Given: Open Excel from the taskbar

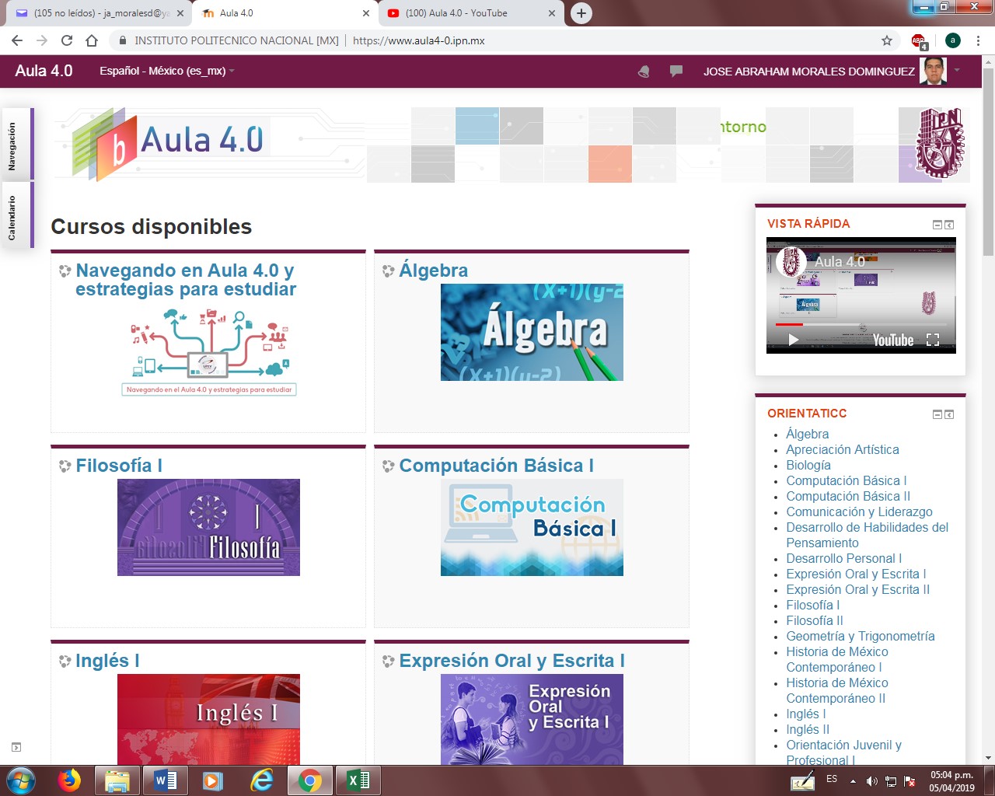Looking at the screenshot, I should [x=358, y=780].
